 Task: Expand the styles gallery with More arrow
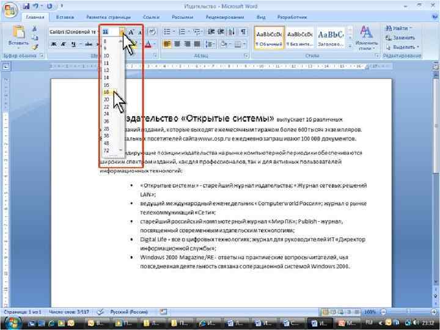click(x=350, y=46)
